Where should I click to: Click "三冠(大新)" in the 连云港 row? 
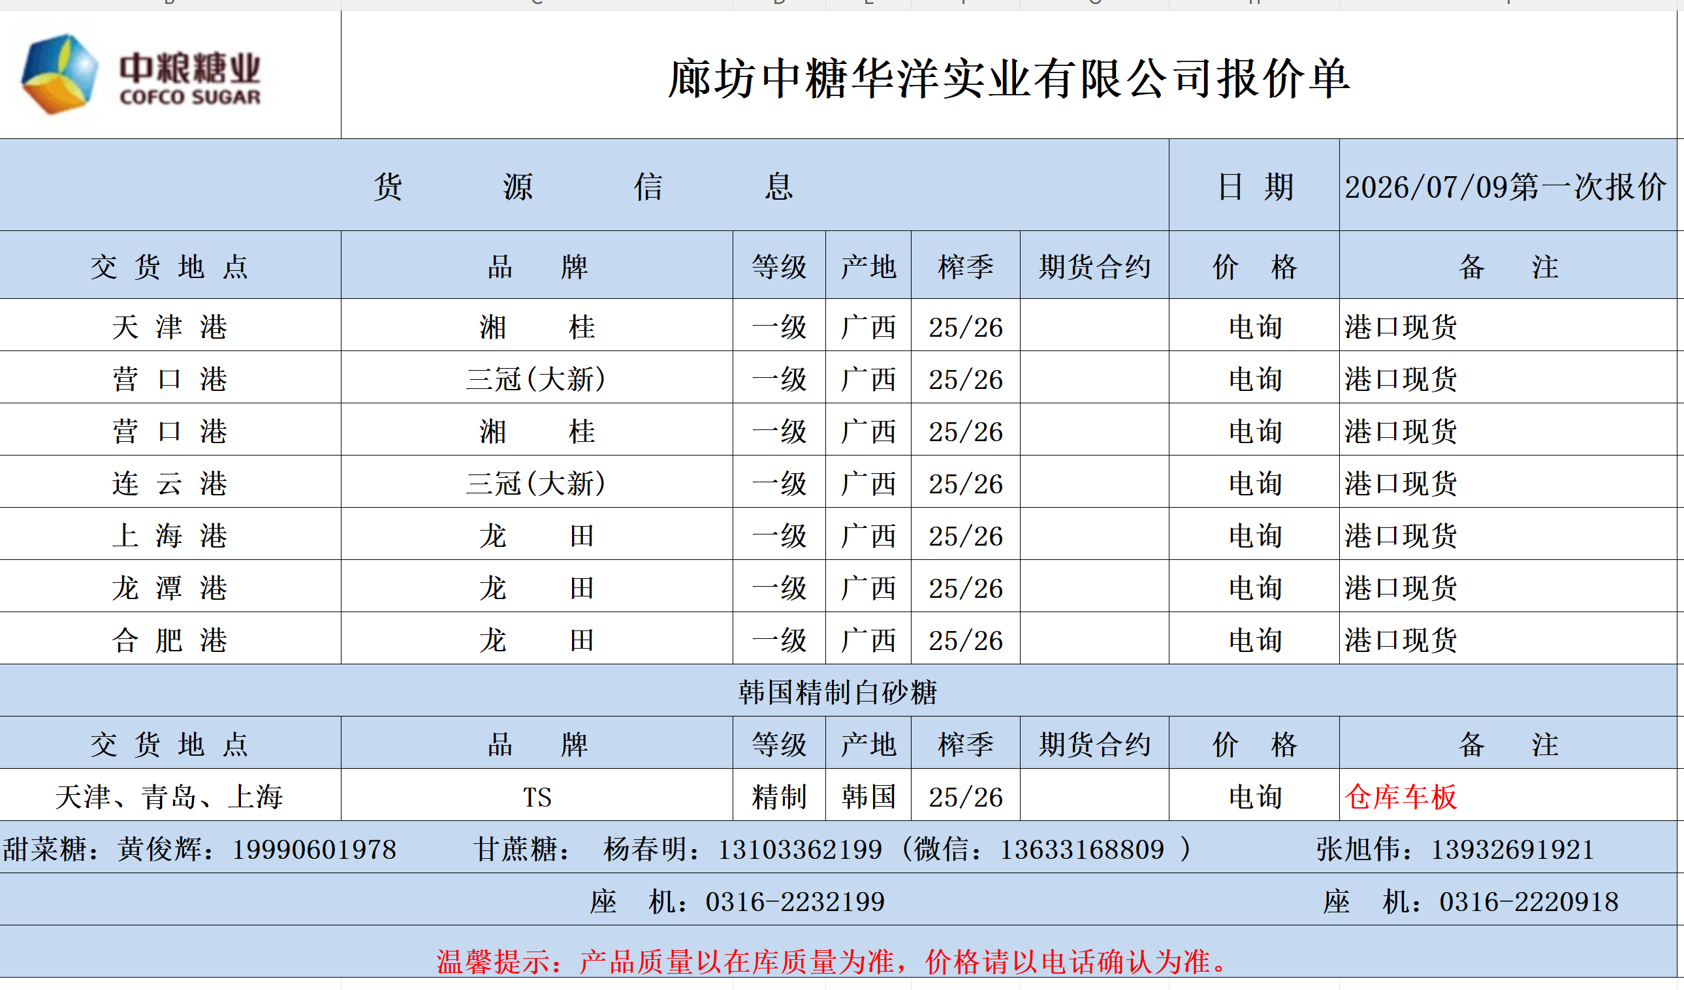pos(537,483)
